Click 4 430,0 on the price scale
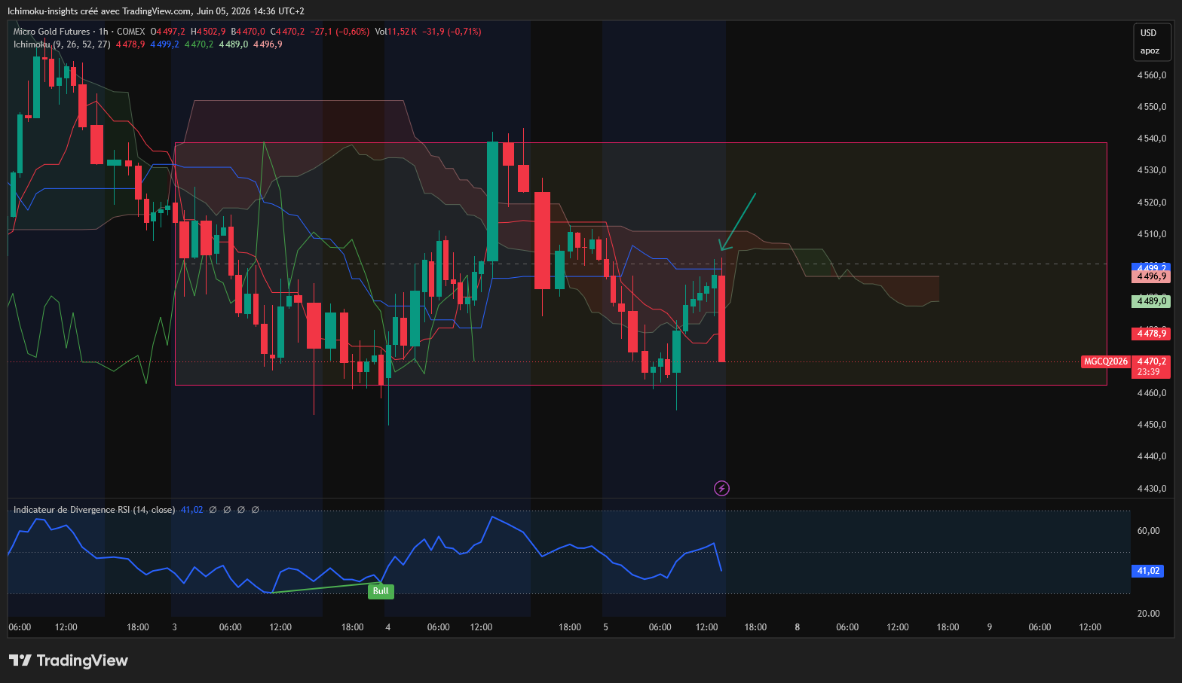This screenshot has width=1182, height=683. pos(1152,489)
